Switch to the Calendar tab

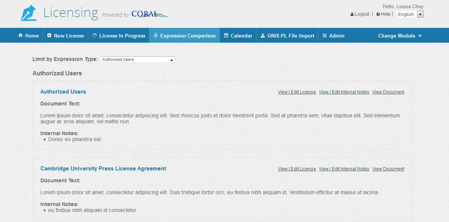[238, 36]
